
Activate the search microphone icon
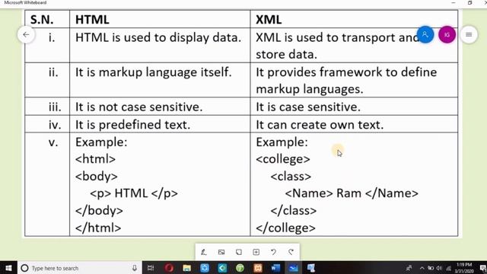coord(135,268)
